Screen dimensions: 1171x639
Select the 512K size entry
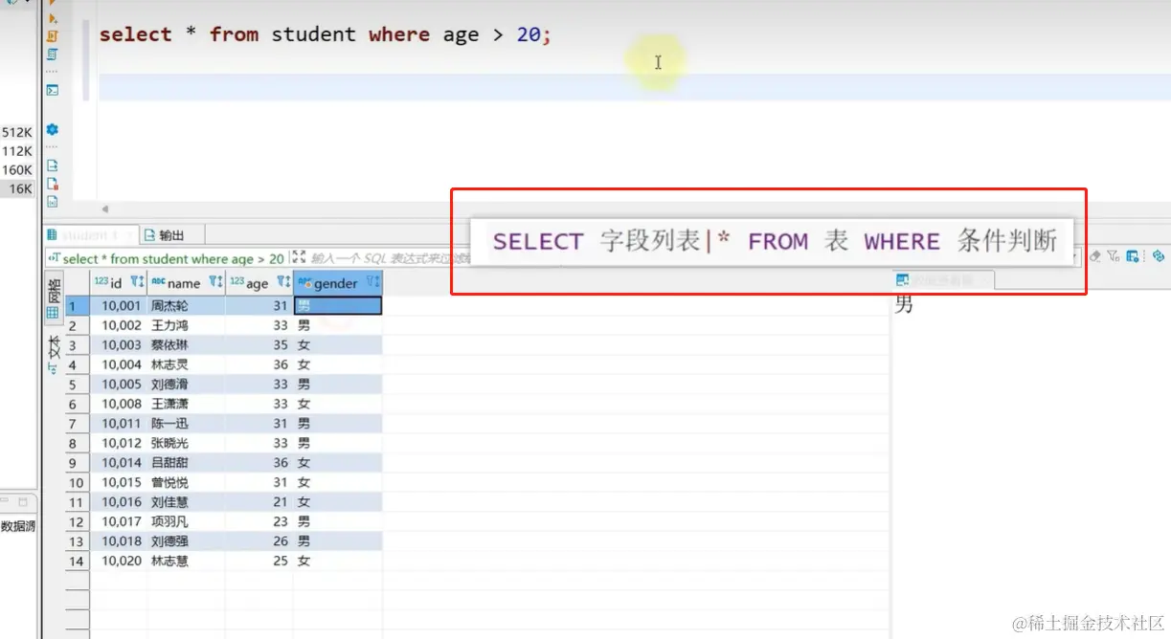tap(17, 132)
